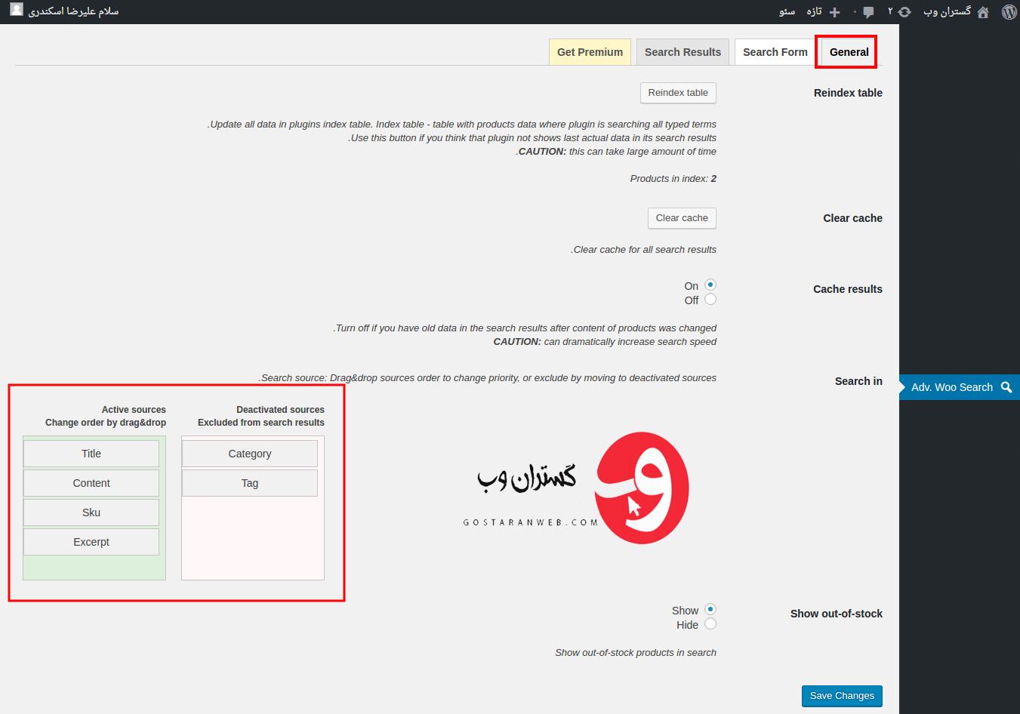Open the Get Premium tab
1020x714 pixels.
pyautogui.click(x=590, y=52)
